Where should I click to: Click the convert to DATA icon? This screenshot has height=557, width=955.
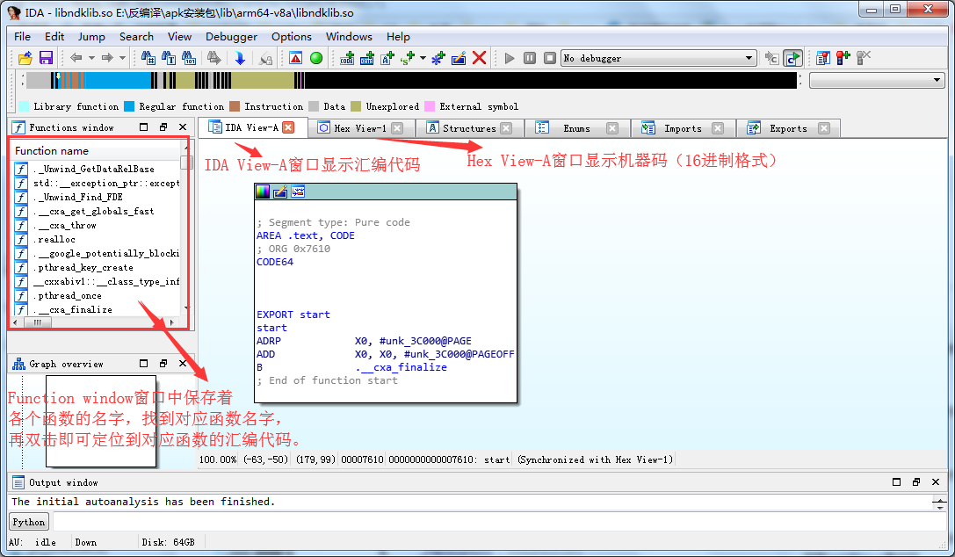366,58
